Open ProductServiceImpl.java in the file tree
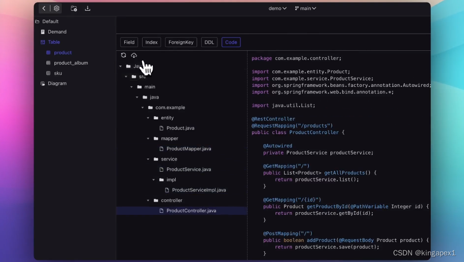 199,190
